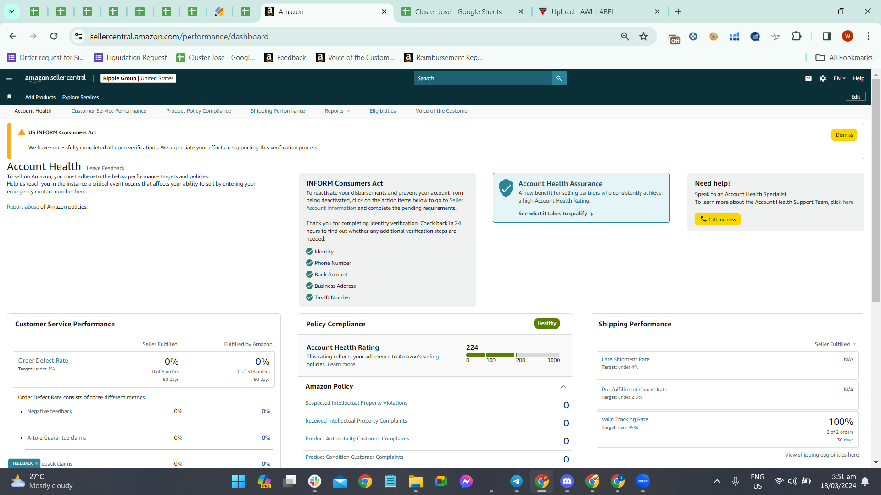Expand the Reports dropdown menu
This screenshot has width=881, height=495.
click(337, 111)
